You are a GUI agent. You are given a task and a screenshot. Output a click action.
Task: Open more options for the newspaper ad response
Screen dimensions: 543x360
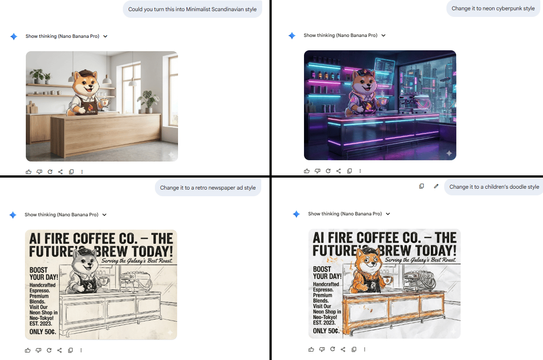pos(81,350)
